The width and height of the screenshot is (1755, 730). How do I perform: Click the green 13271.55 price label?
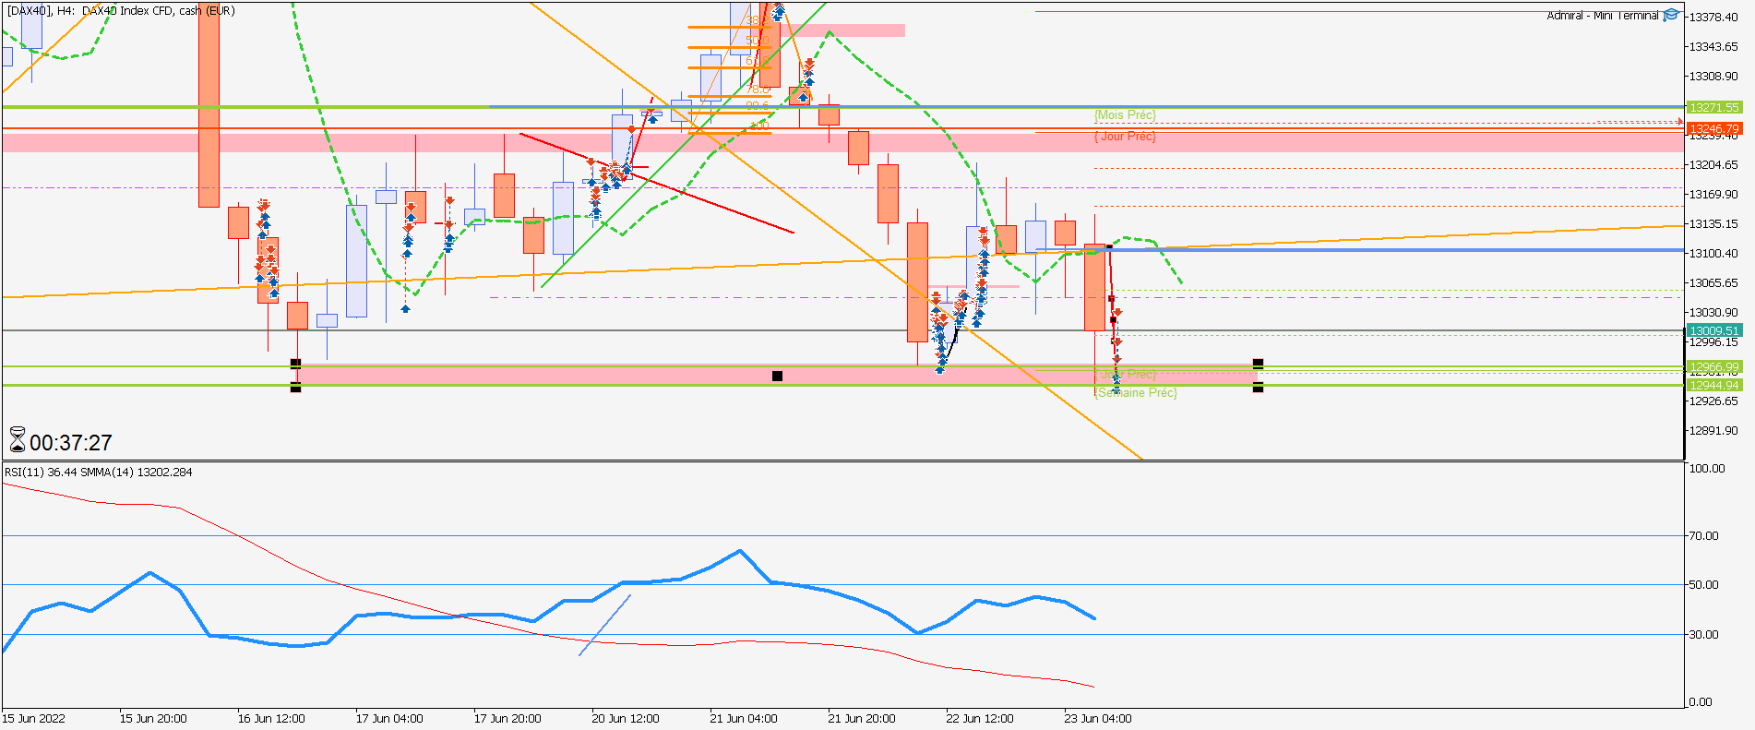click(1714, 107)
